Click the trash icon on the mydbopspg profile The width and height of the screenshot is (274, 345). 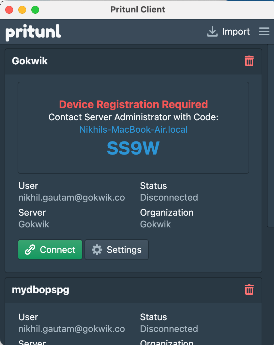click(x=249, y=290)
